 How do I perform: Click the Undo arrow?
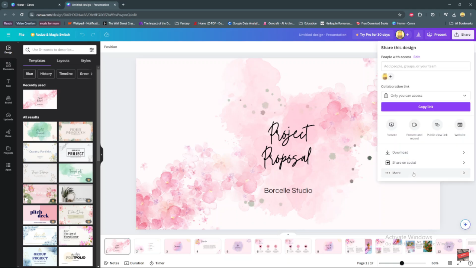82,35
